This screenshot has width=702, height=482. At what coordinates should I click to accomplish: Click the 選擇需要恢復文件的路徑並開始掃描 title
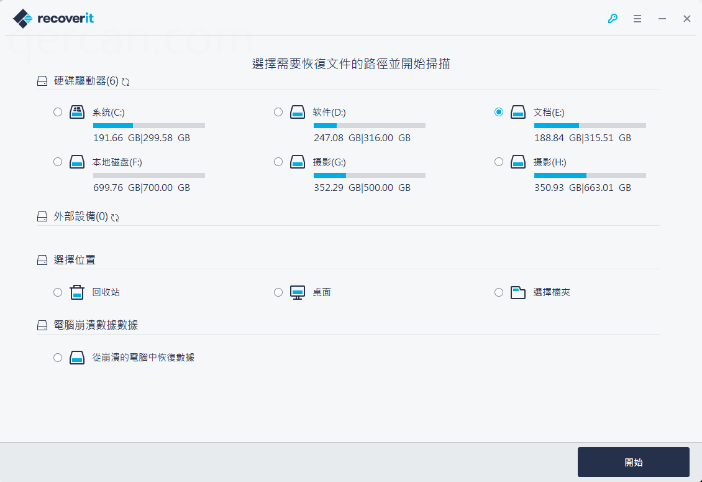point(351,63)
